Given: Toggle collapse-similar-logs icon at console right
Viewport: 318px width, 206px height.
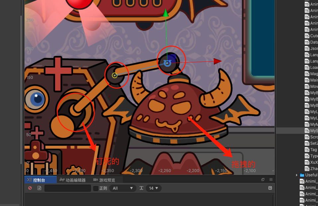Looking at the screenshot, I should point(270,188).
